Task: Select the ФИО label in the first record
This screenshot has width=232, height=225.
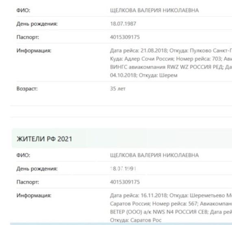Action: tap(23, 10)
